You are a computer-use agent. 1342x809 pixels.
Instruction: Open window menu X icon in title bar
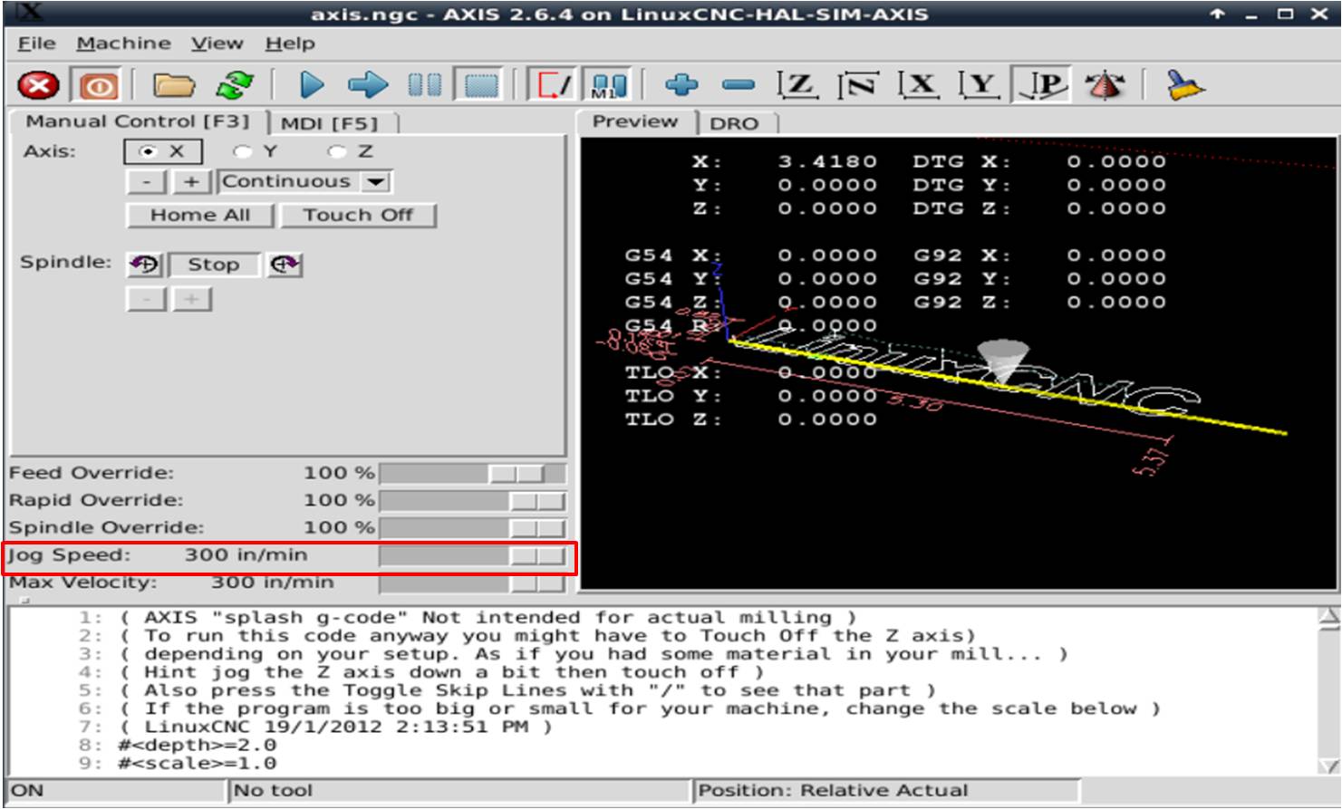tap(29, 13)
